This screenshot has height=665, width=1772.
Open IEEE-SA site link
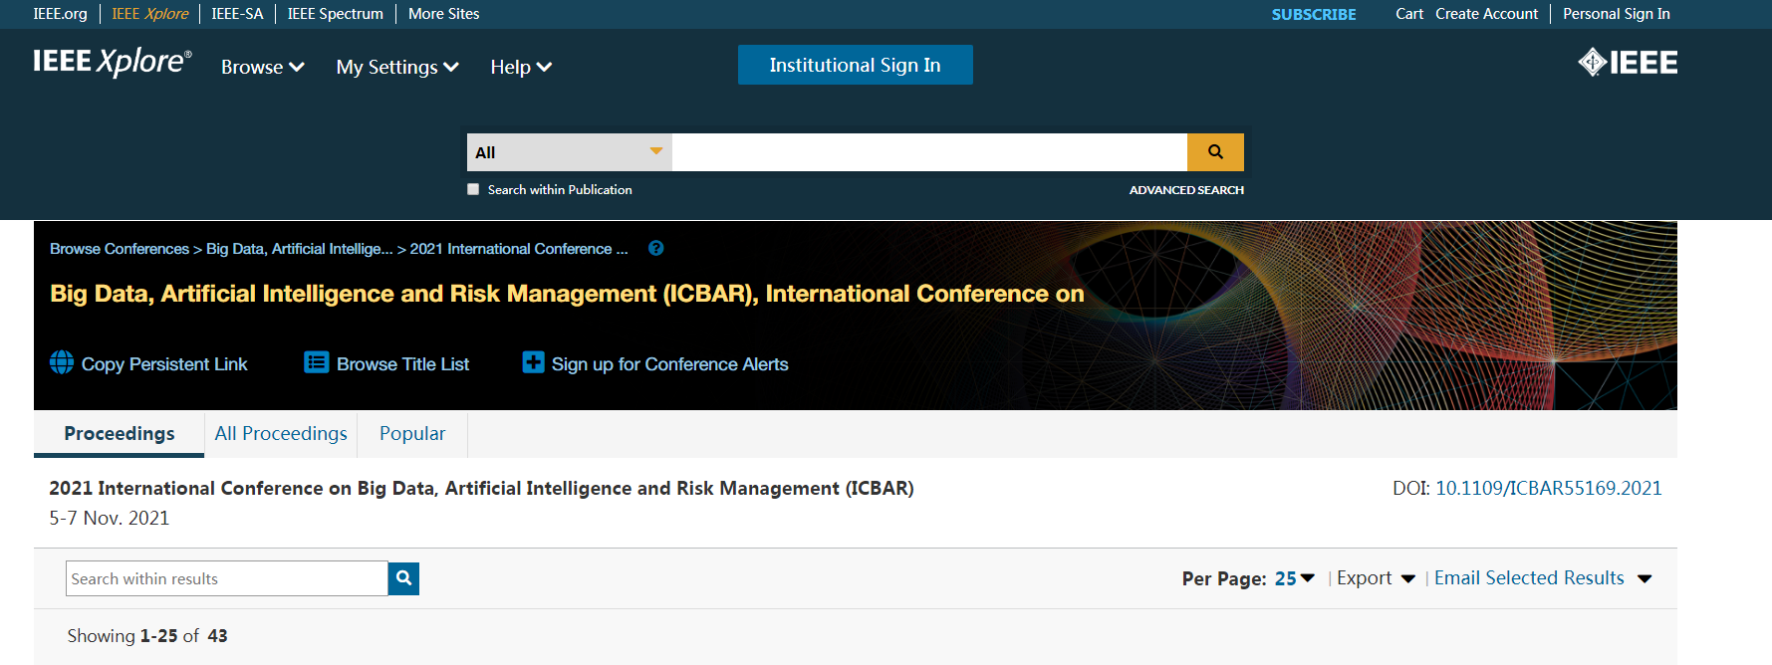tap(237, 14)
